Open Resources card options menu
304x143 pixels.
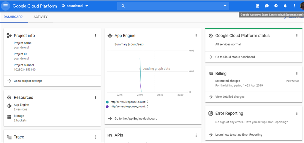pyautogui.click(x=95, y=98)
